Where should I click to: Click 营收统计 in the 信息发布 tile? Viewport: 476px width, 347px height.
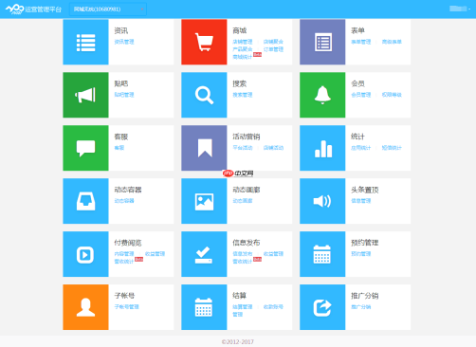(243, 262)
